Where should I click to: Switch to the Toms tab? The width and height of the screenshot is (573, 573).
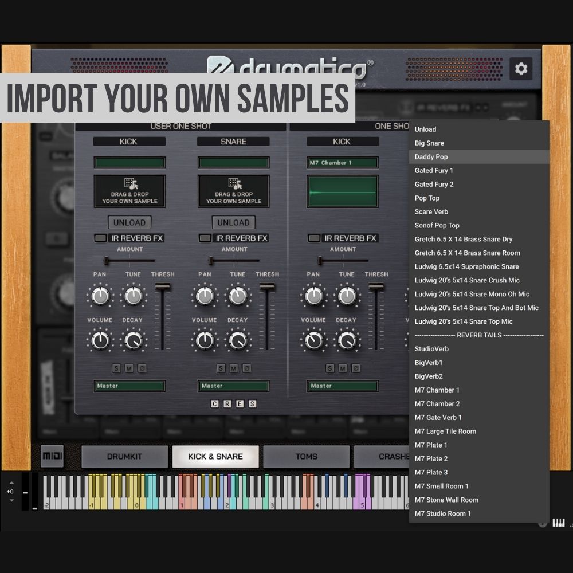pos(306,457)
